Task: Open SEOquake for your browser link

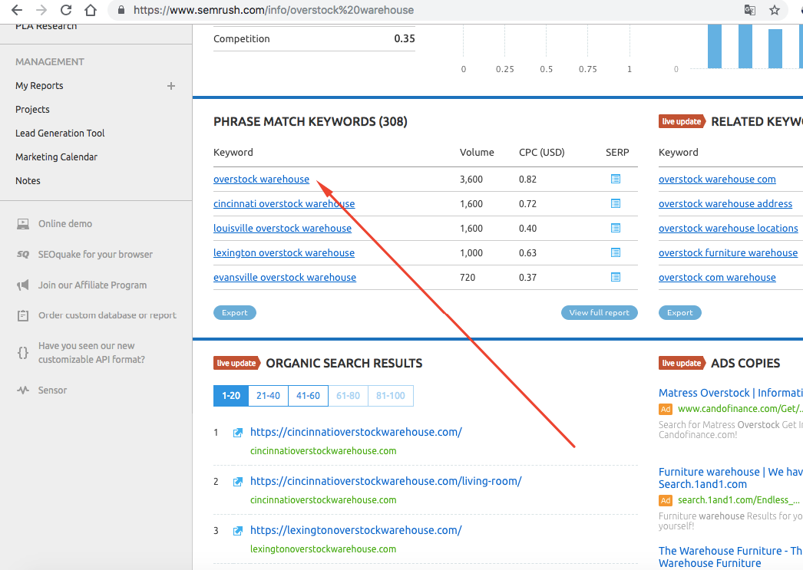Action: (95, 254)
